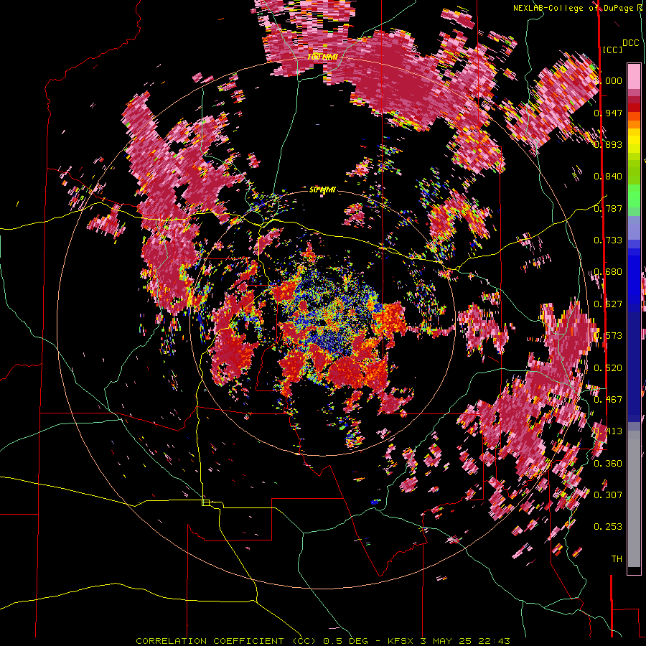
Task: Click the 0.680 scale value
Action: point(608,272)
